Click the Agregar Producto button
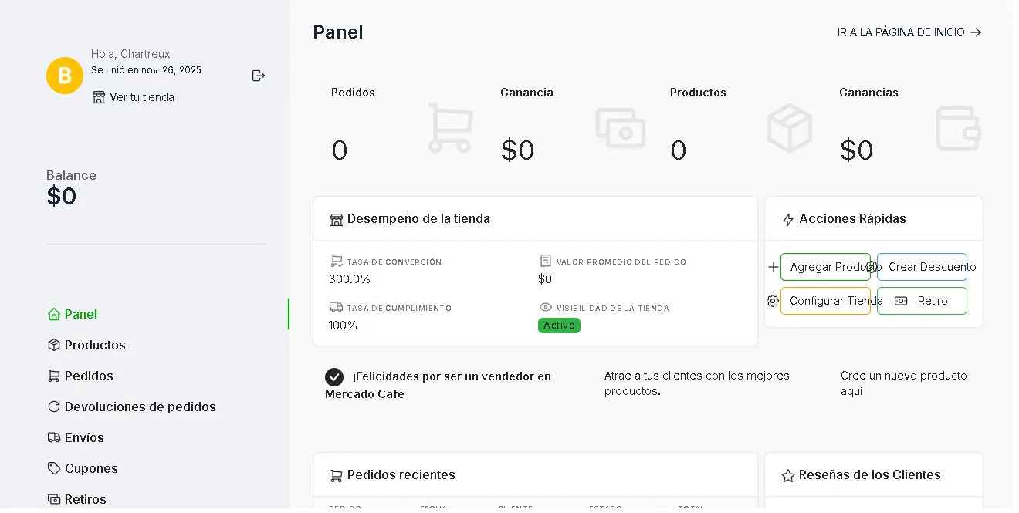 826,267
